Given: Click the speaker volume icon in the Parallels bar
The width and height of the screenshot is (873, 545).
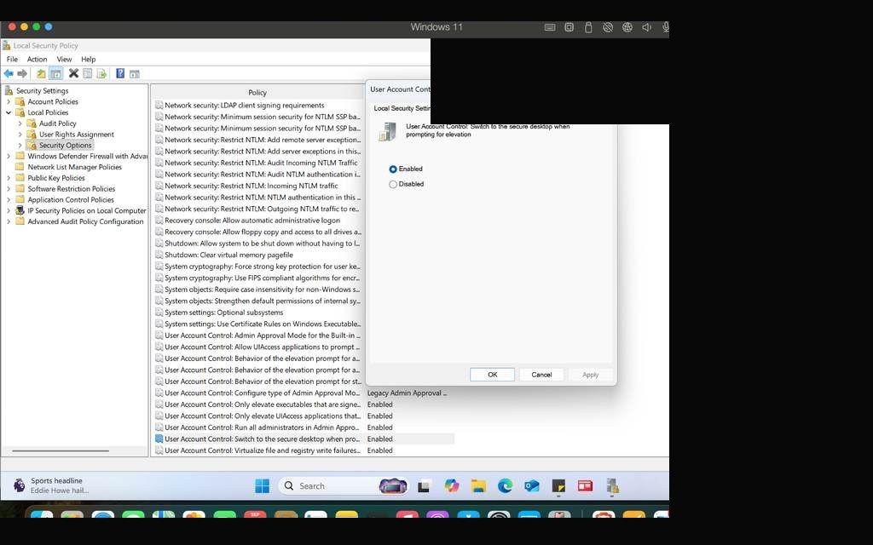Looking at the screenshot, I should click(646, 27).
